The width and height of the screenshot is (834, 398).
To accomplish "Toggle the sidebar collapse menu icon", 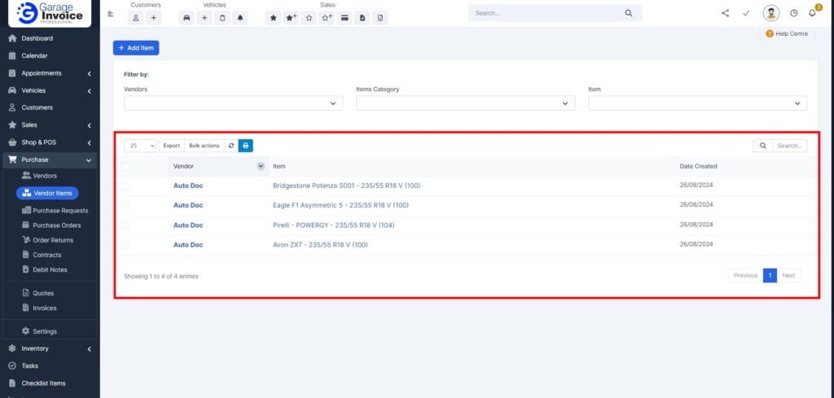I will pos(111,14).
